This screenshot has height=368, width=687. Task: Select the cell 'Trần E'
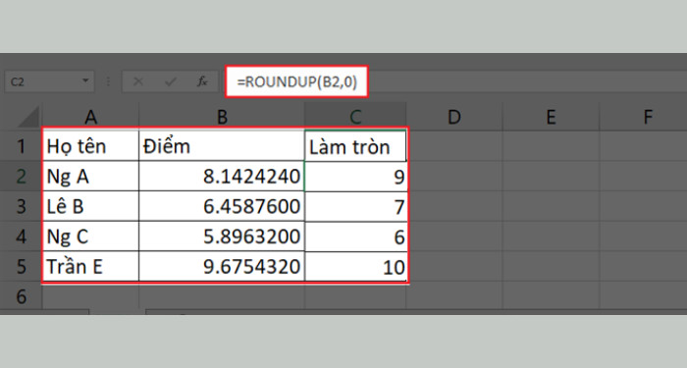pos(90,266)
